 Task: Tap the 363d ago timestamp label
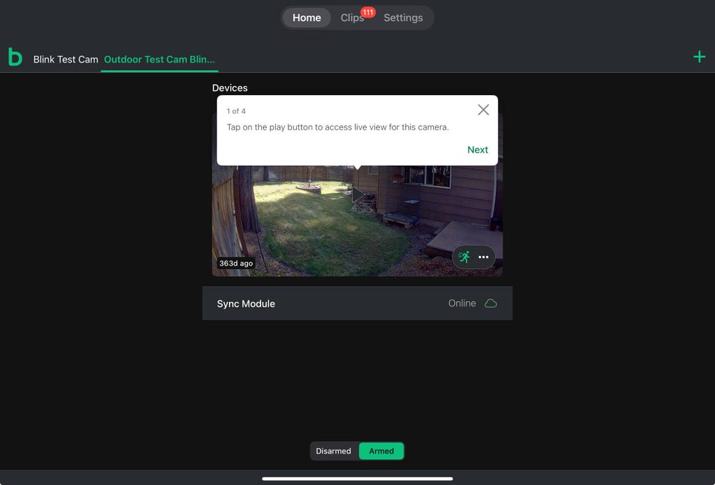[x=236, y=263]
